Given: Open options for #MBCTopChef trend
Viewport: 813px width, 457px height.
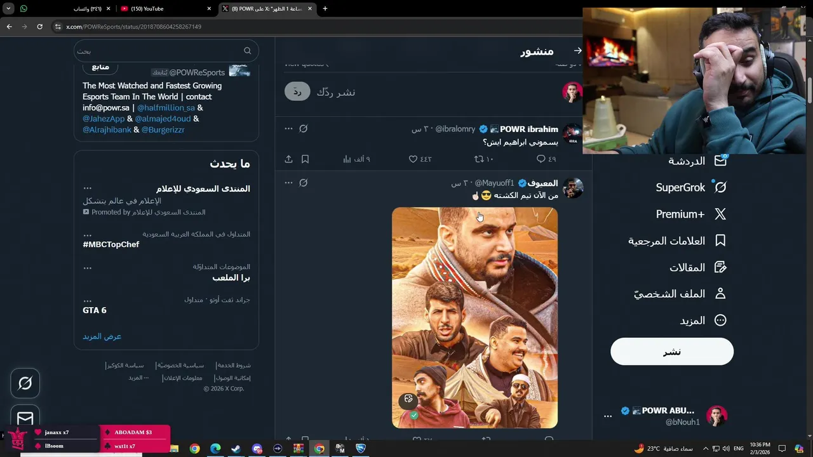Looking at the screenshot, I should (88, 235).
